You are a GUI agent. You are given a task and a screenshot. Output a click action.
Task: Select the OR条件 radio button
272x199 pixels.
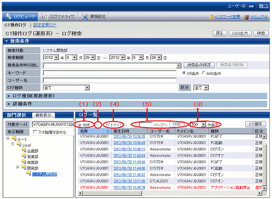[x=184, y=73]
